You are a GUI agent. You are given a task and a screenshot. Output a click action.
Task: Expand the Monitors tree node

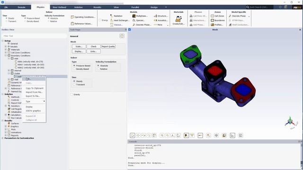tap(6, 106)
